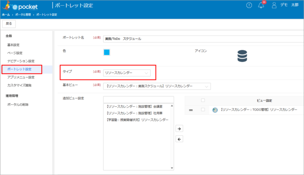Open the タイプ dropdown
The height and width of the screenshot is (175, 304).
coord(127,73)
